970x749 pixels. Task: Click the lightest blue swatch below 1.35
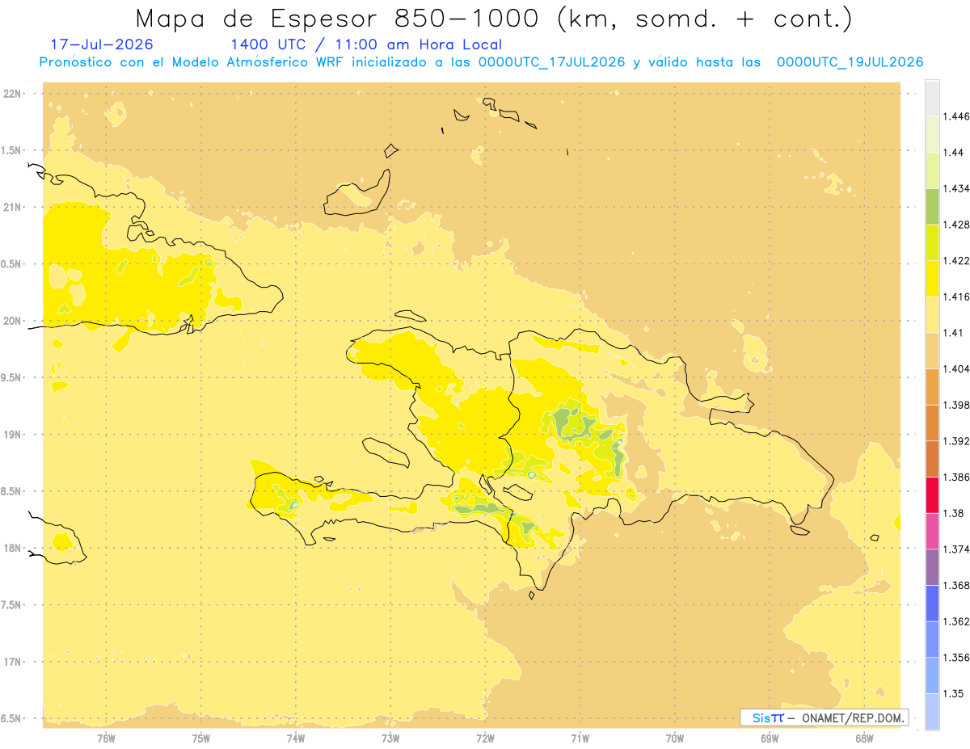[x=932, y=711]
